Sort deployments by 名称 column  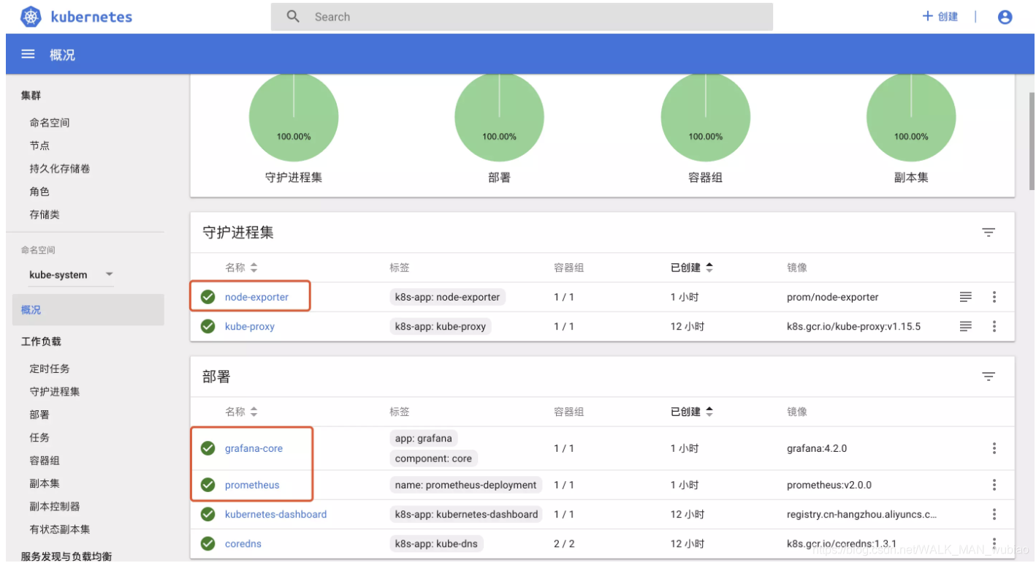(241, 412)
